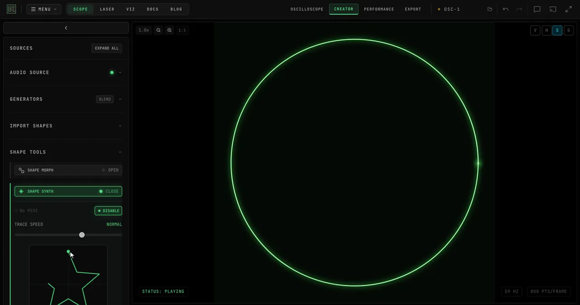Click the 59 HZ readout

coord(512,291)
